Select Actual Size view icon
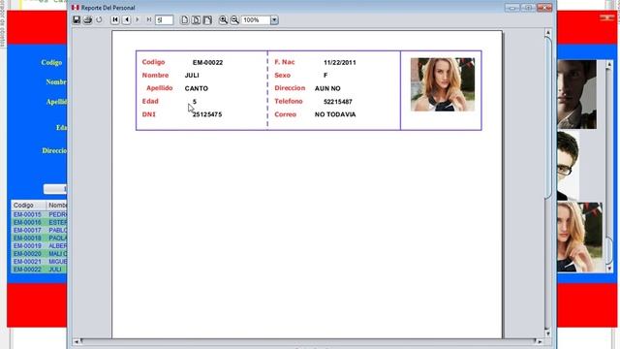The width and height of the screenshot is (620, 349). [184, 19]
